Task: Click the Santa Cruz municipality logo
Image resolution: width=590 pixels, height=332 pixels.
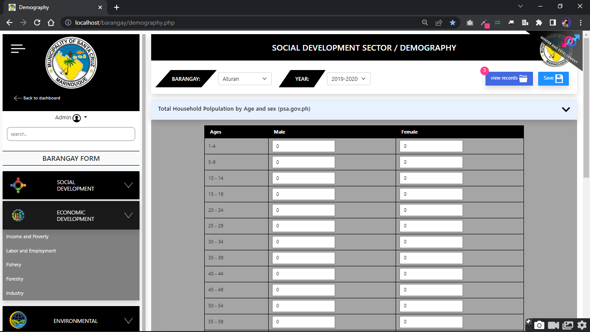Action: 71,63
